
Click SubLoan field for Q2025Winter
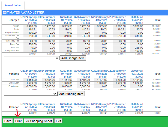coord(85,80)
